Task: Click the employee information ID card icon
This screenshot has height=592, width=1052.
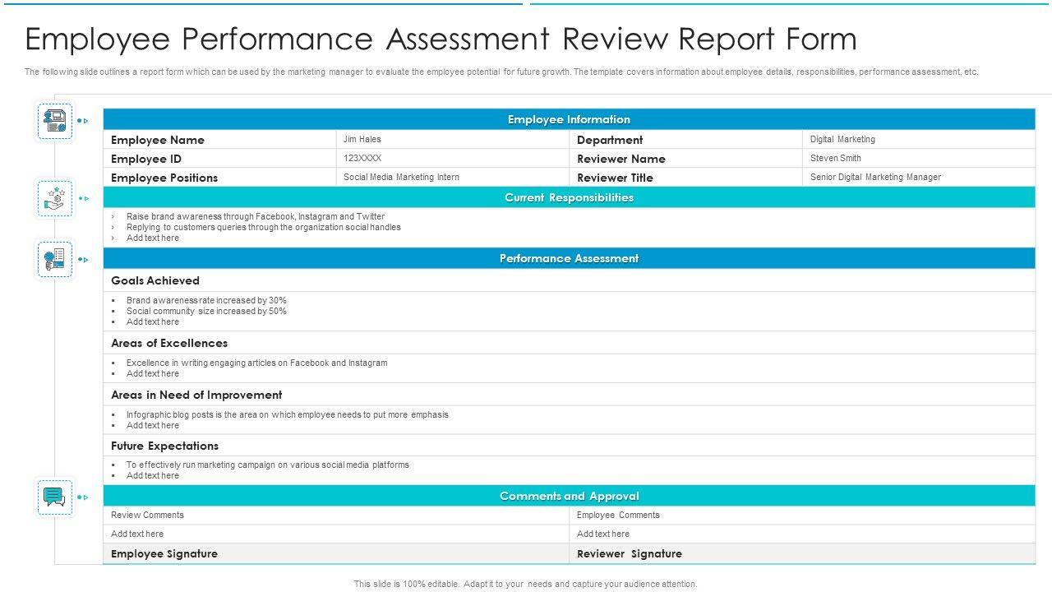Action: pyautogui.click(x=55, y=121)
